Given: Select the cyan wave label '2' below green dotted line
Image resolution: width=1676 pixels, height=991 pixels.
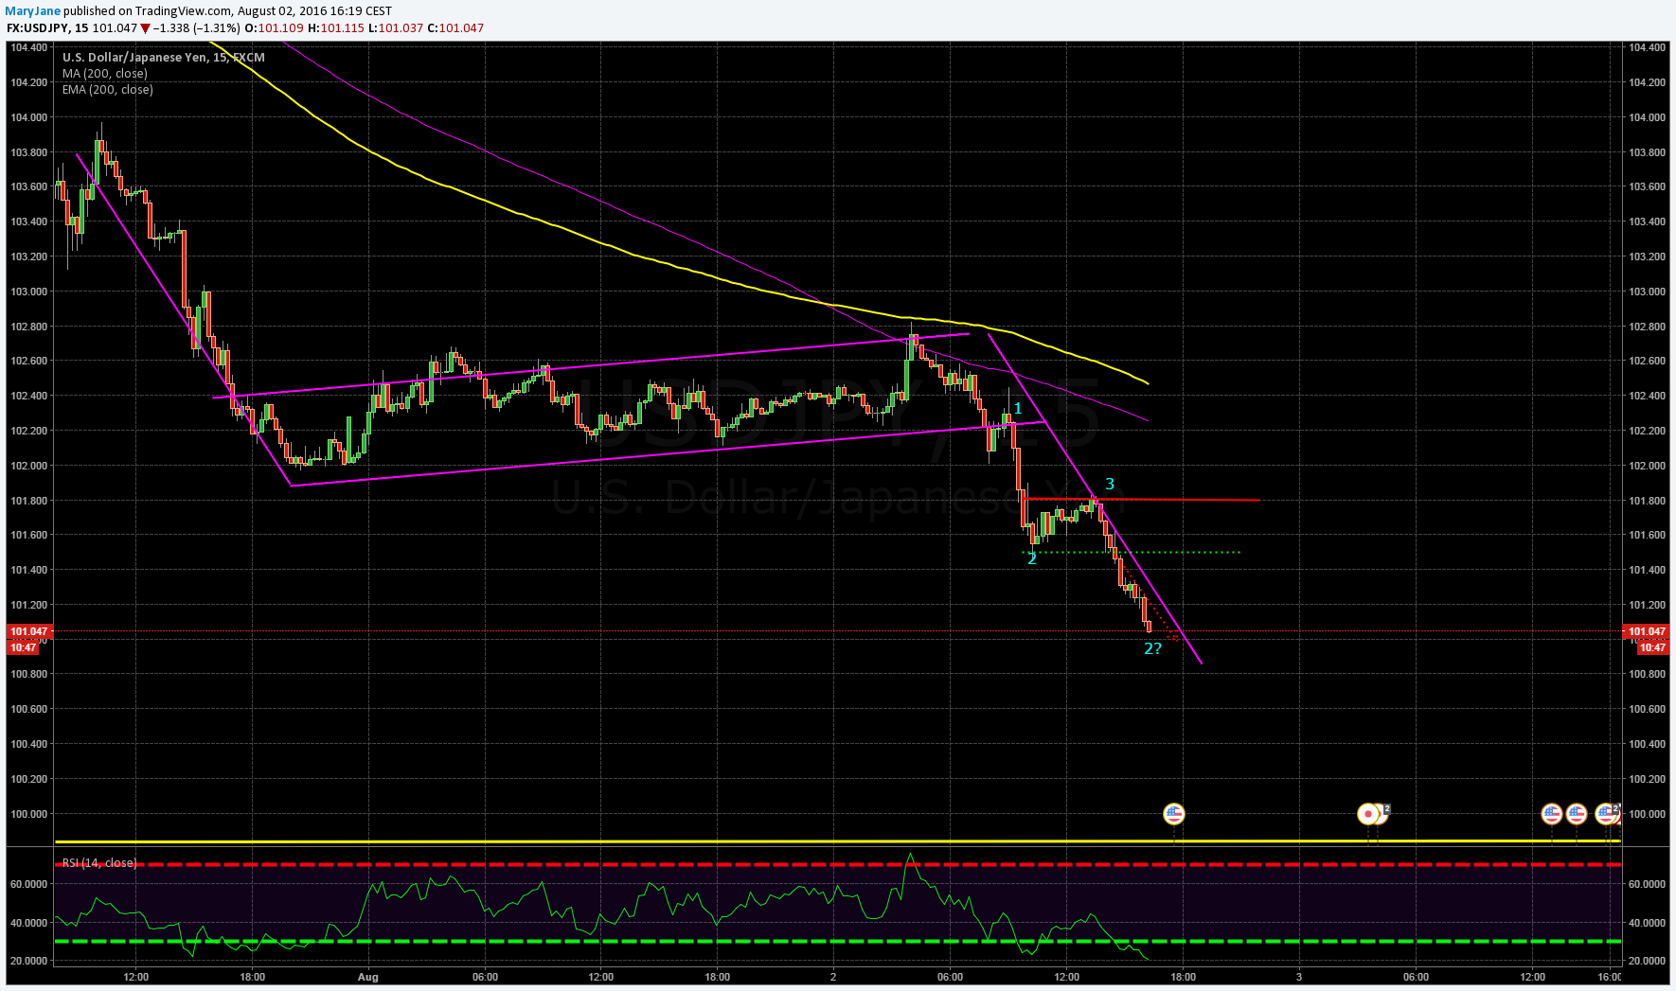Looking at the screenshot, I should 1032,558.
